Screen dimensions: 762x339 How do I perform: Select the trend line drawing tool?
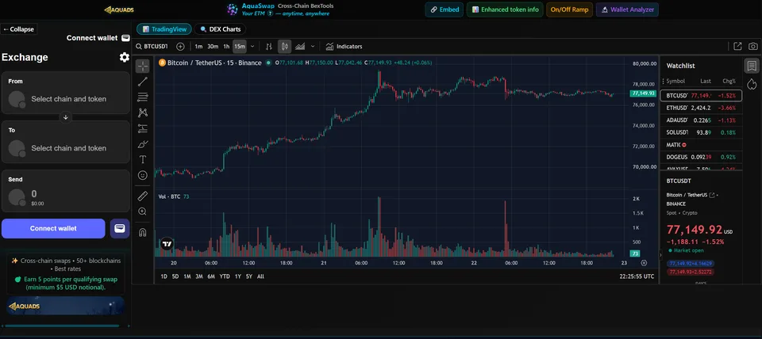pos(142,82)
